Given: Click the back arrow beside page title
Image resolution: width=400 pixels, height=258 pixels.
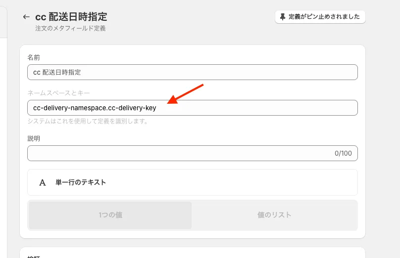Looking at the screenshot, I should (26, 17).
